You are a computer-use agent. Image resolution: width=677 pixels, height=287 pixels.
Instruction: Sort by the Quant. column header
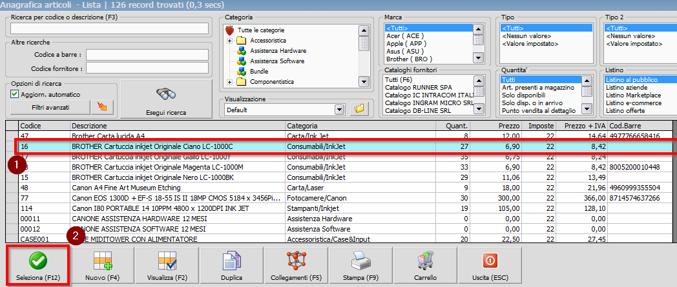[452, 126]
